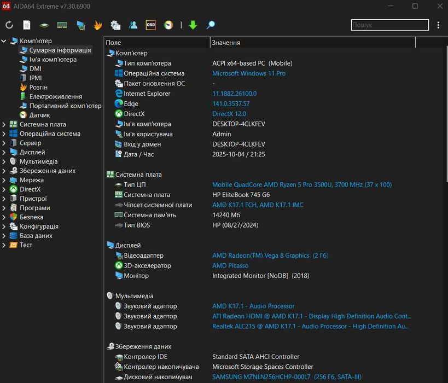The width and height of the screenshot is (448, 383).
Task: Click the vertical scrollbar of the details pane
Action: tap(446, 114)
